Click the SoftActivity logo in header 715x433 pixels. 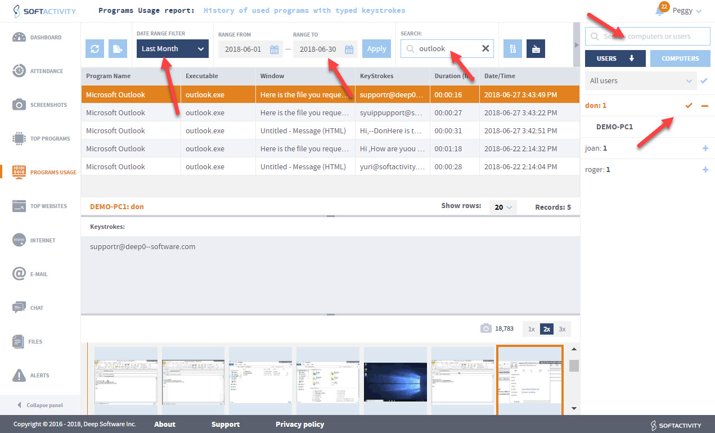[44, 11]
